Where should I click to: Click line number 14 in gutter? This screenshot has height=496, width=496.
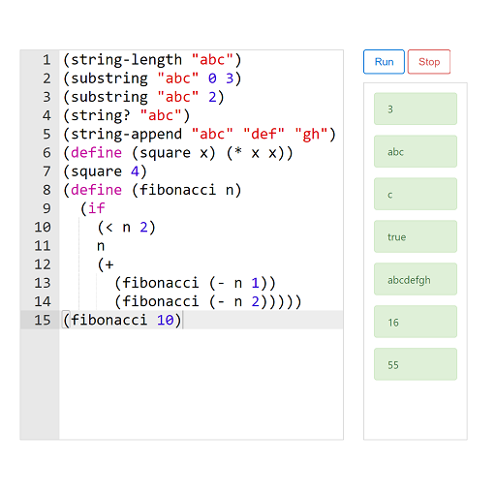(x=43, y=302)
